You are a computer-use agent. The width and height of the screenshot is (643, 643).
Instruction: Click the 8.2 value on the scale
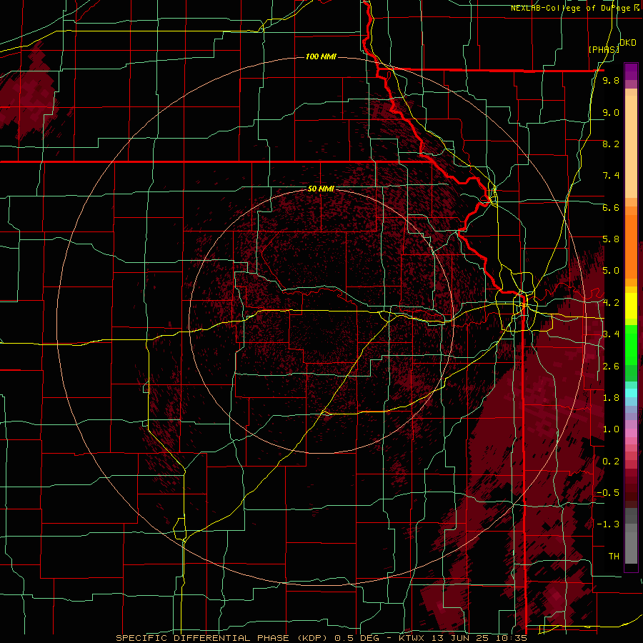coord(611,144)
